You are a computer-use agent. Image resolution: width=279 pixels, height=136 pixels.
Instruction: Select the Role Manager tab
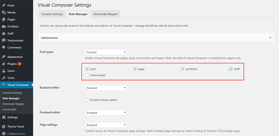click(x=78, y=14)
